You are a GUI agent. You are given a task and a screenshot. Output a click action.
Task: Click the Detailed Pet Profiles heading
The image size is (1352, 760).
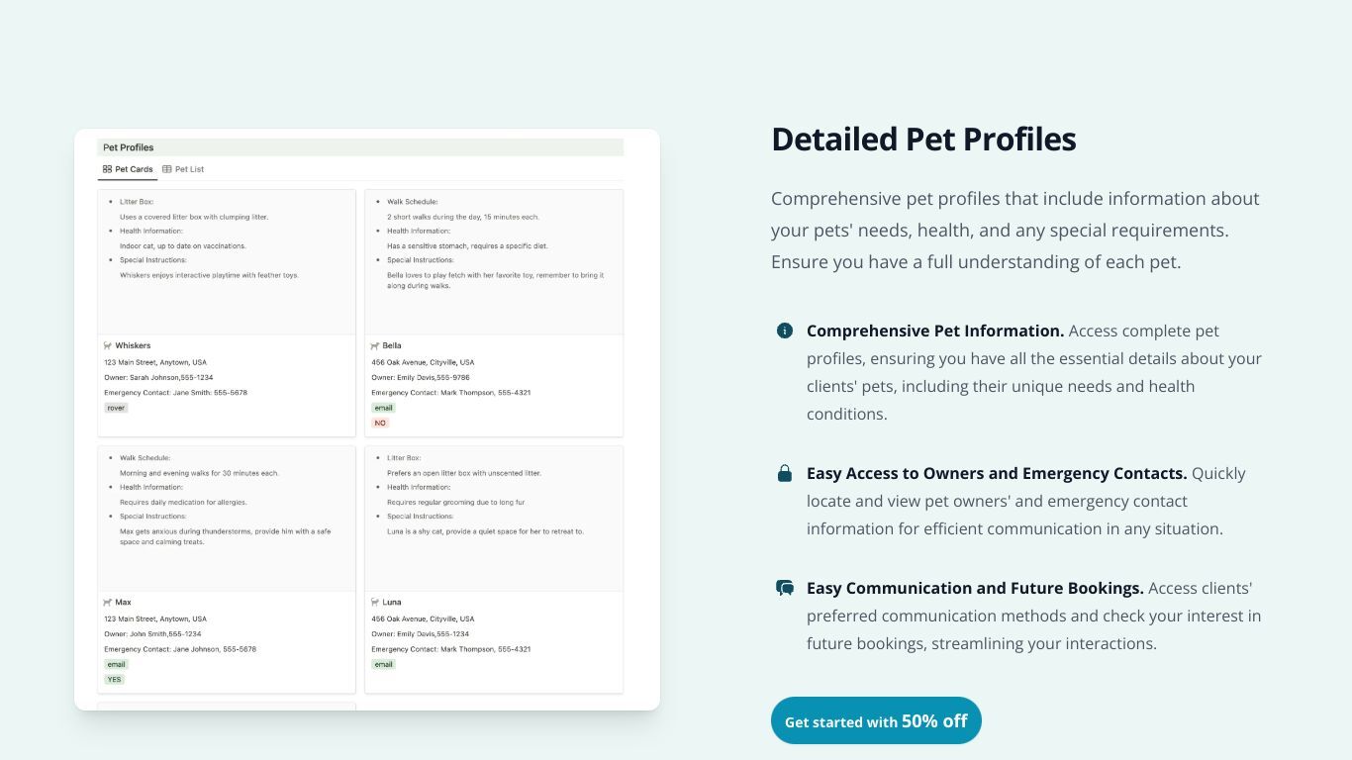click(x=923, y=140)
